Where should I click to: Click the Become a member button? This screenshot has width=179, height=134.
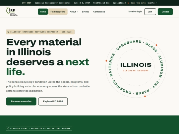click(x=21, y=102)
